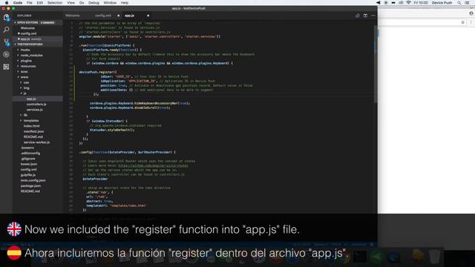The width and height of the screenshot is (475, 267).
Task: Bookmark page with star icon in browser window
Action: pos(462,22)
